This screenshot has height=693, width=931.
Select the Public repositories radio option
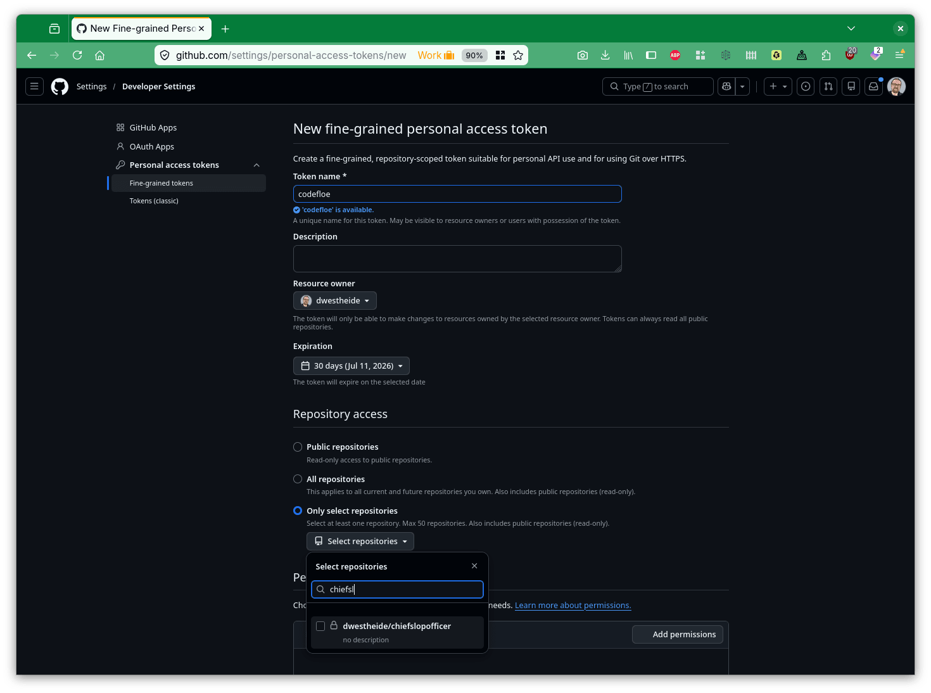(298, 447)
